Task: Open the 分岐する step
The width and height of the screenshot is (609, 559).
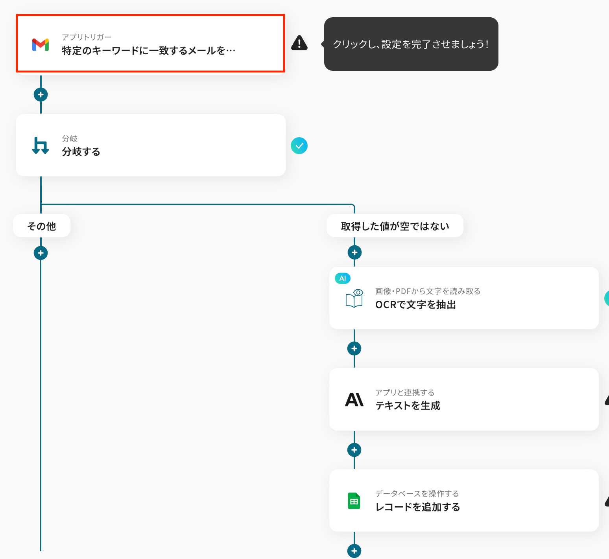Action: (x=151, y=145)
